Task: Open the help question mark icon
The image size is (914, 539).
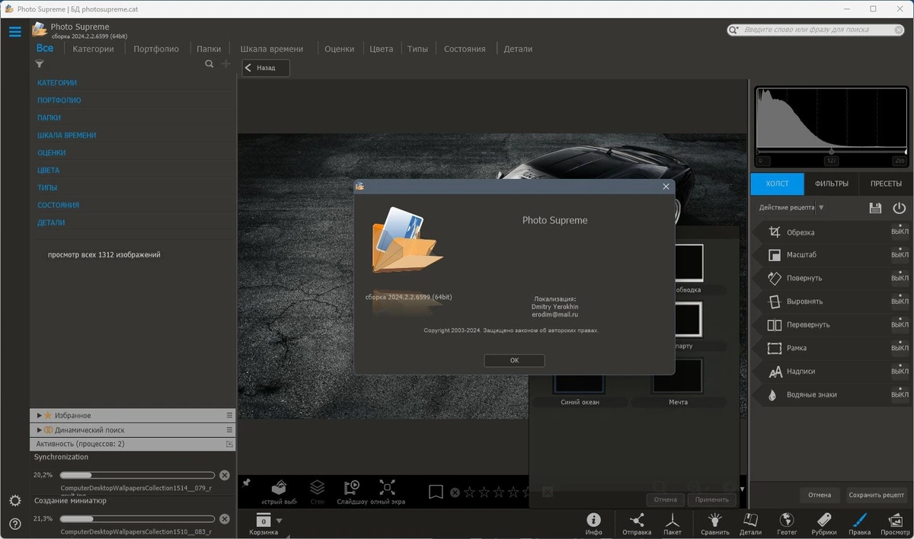Action: [x=14, y=524]
